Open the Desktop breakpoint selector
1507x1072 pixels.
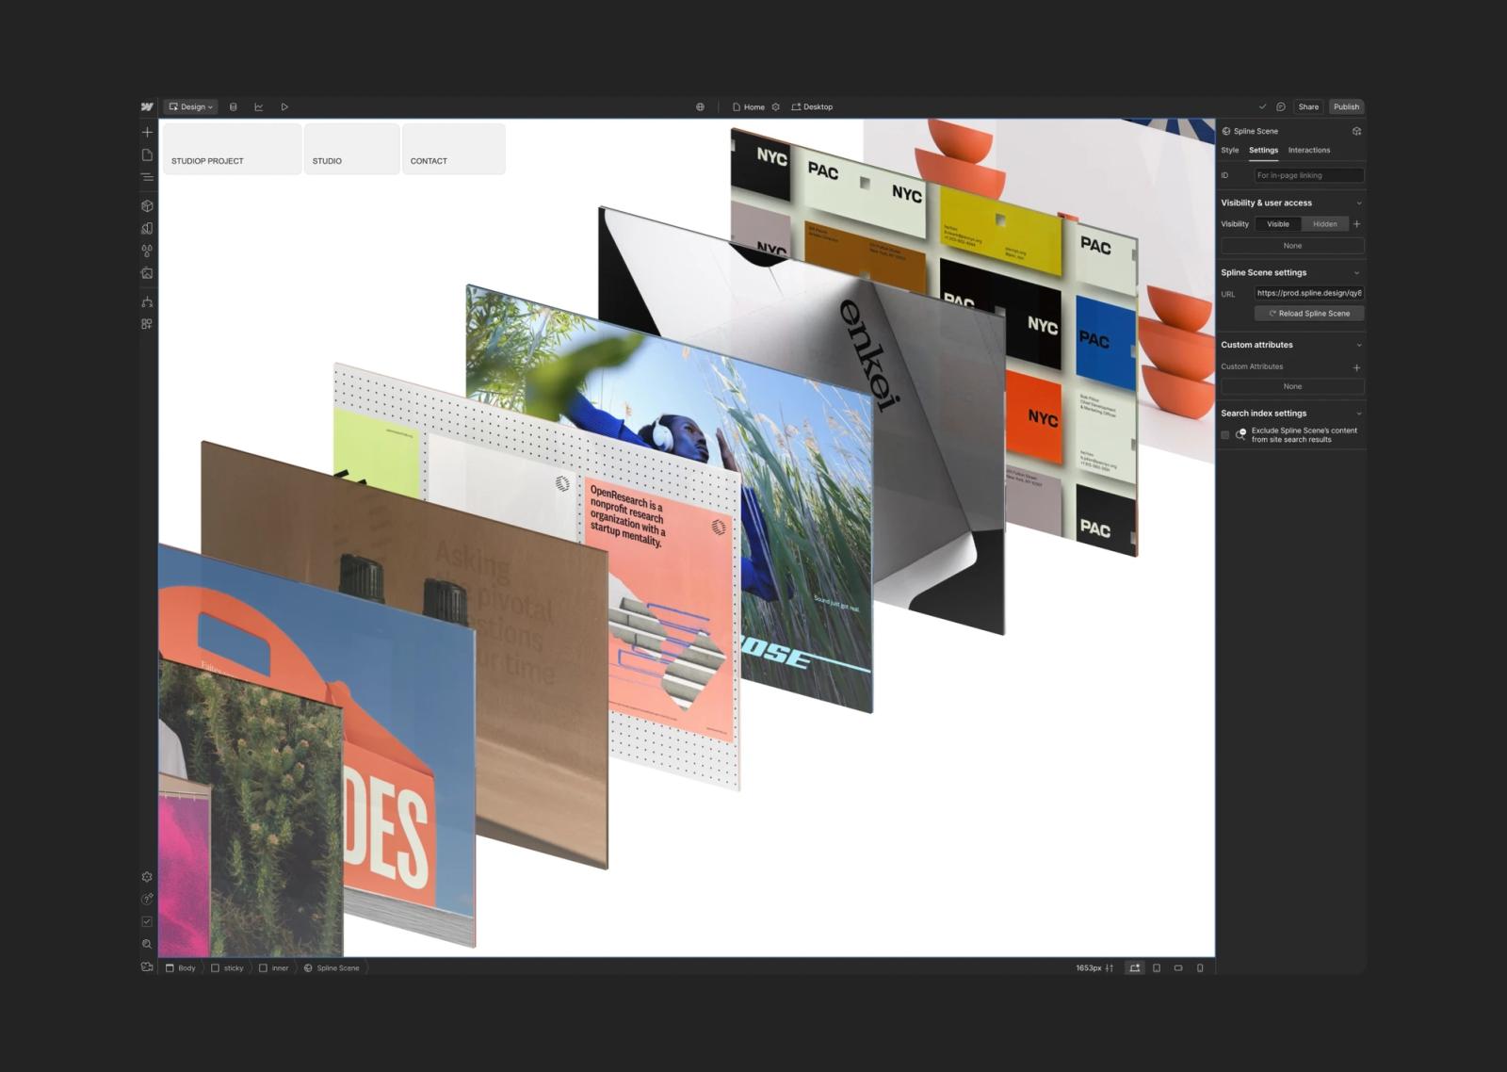click(x=812, y=106)
